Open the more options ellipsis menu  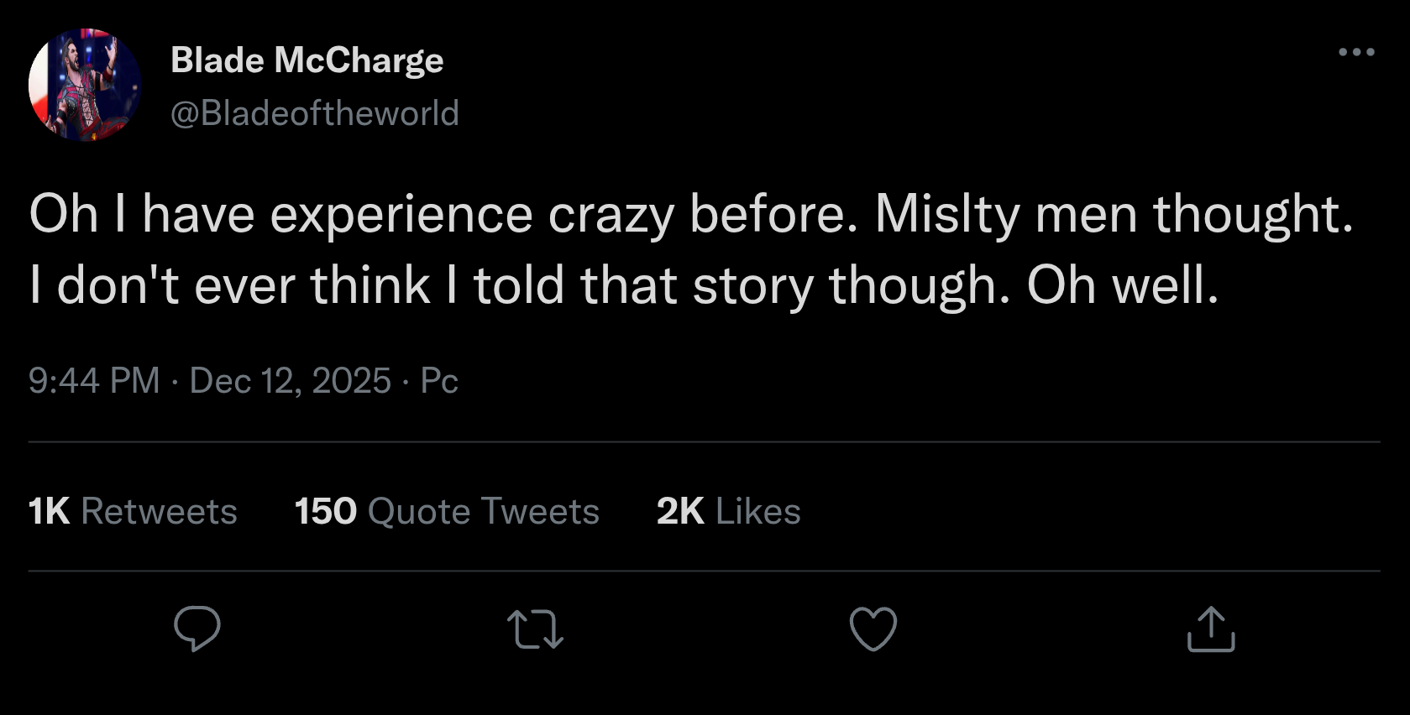coord(1356,52)
